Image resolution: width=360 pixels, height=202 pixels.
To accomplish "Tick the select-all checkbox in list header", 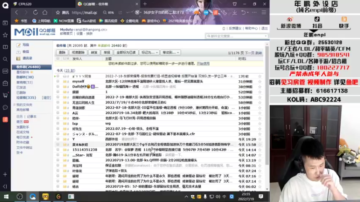I will 58,59.
